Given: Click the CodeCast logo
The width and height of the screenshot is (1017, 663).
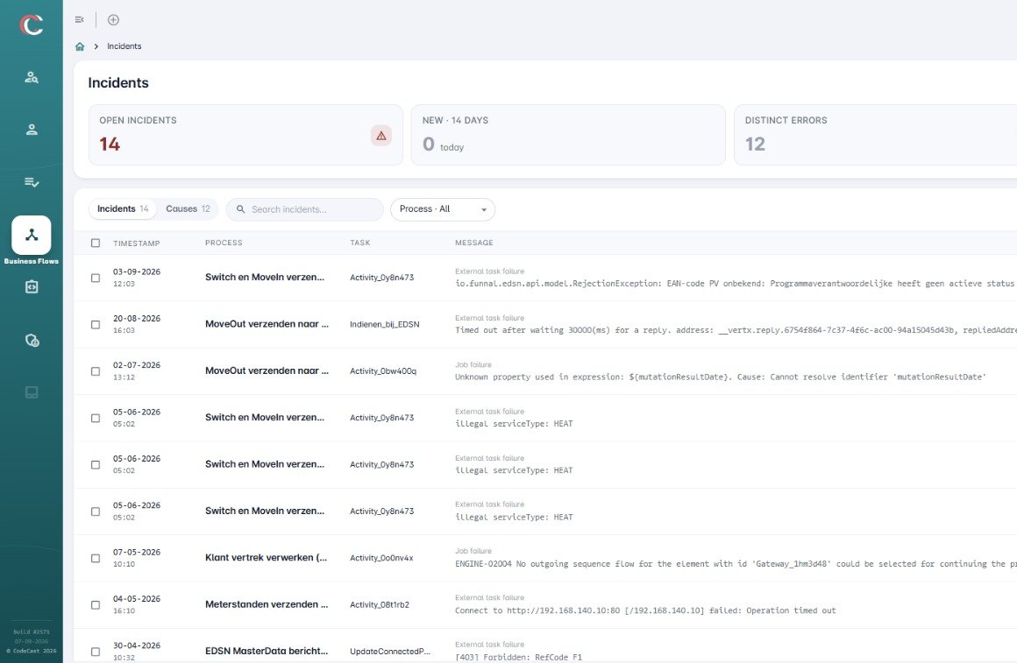Looking at the screenshot, I should point(32,25).
